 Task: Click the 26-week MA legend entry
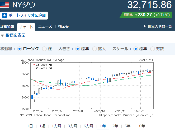coord(43,68)
